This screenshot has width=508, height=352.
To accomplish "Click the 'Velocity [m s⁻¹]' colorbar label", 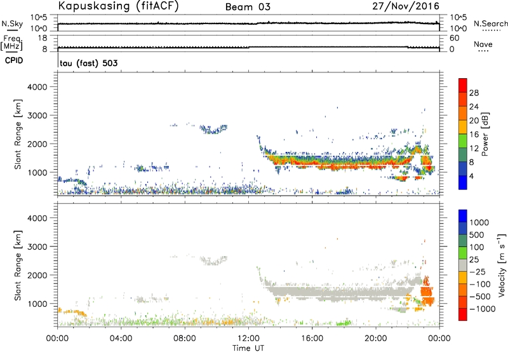I will point(502,265).
